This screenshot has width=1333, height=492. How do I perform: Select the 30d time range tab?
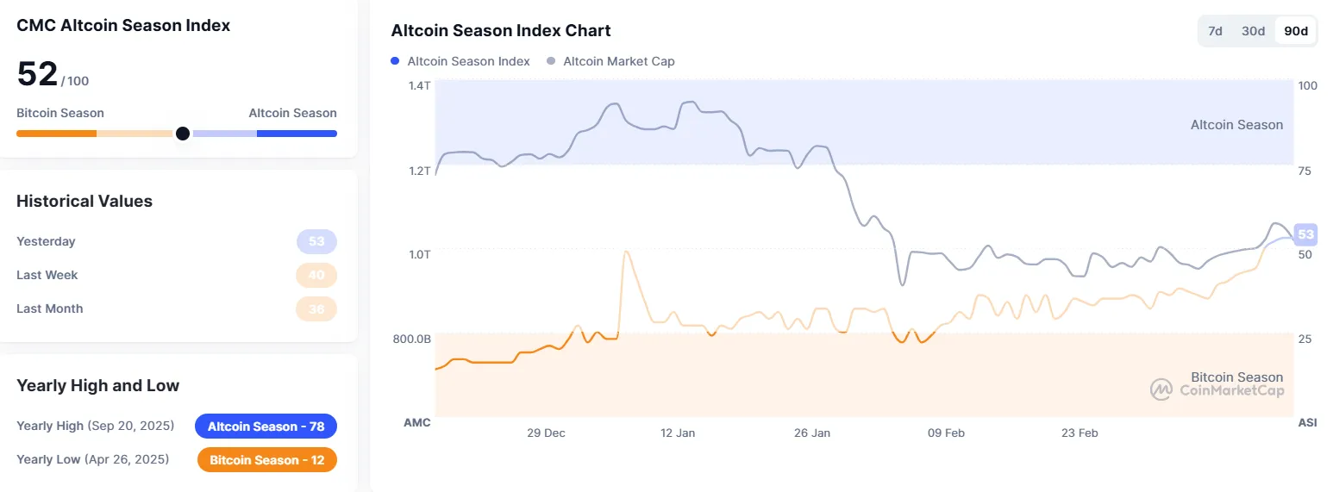coord(1253,31)
